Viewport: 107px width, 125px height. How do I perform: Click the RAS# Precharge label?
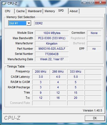(19, 87)
